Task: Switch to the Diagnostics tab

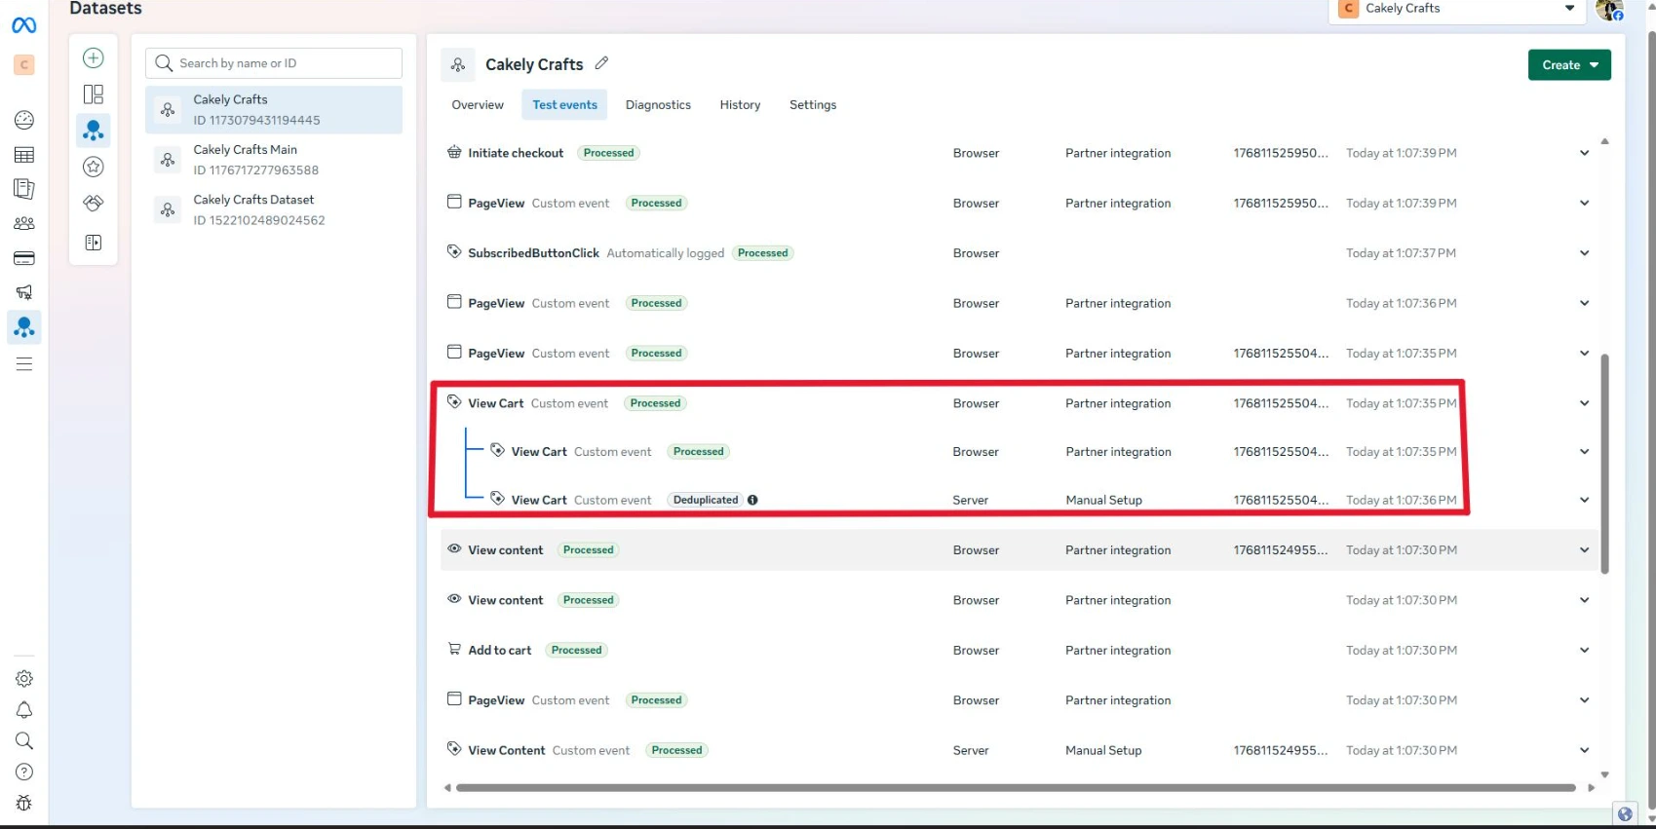Action: 658,105
